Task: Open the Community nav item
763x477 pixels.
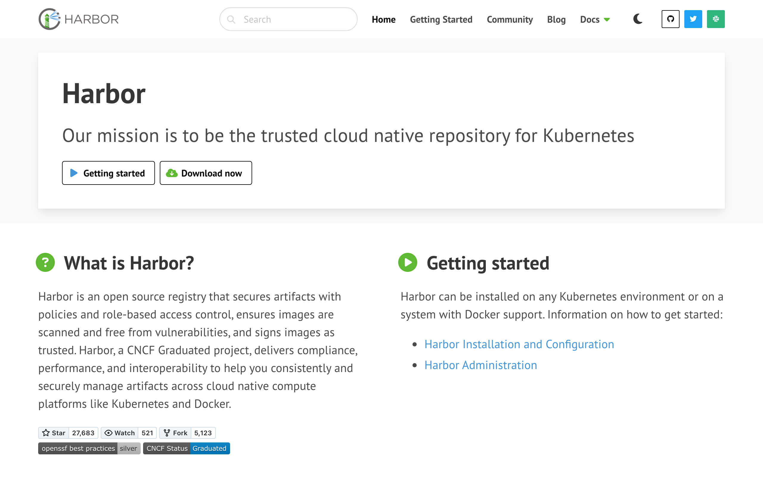Action: click(509, 20)
